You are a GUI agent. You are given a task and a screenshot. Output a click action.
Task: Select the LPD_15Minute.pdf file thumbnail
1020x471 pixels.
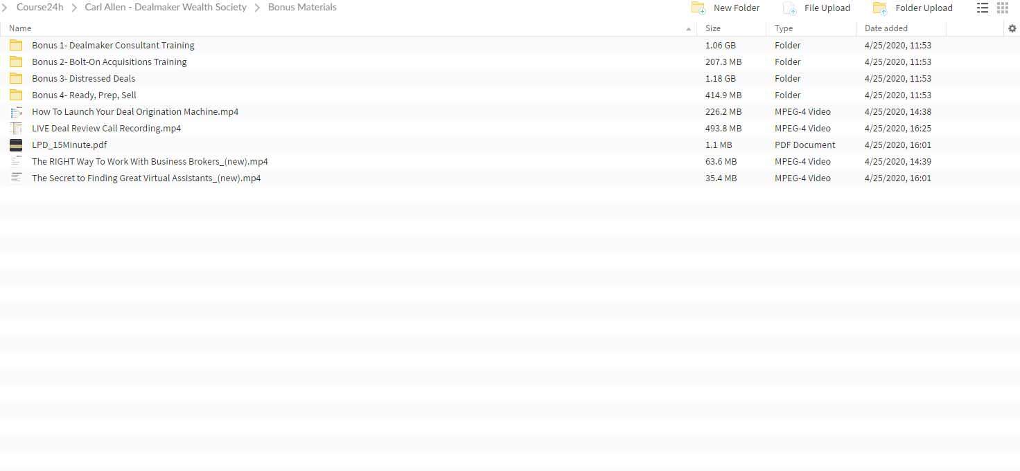coord(16,145)
